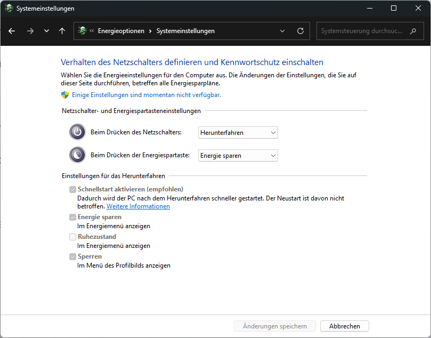Select Systemeinstellungen breadcrumb

pos(185,31)
